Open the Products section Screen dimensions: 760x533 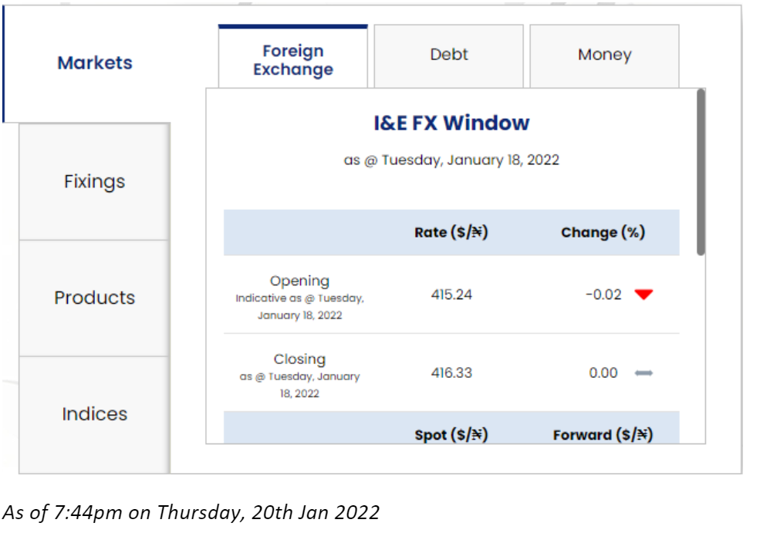pyautogui.click(x=94, y=298)
